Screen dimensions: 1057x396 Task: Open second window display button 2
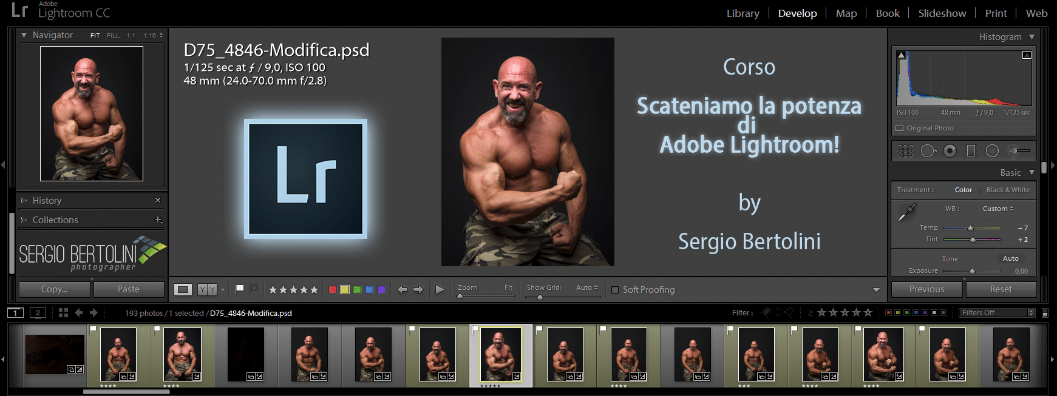[38, 313]
